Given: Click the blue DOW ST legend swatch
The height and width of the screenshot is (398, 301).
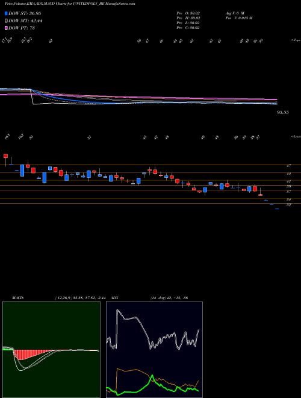Looking at the screenshot, I should 6,13.
